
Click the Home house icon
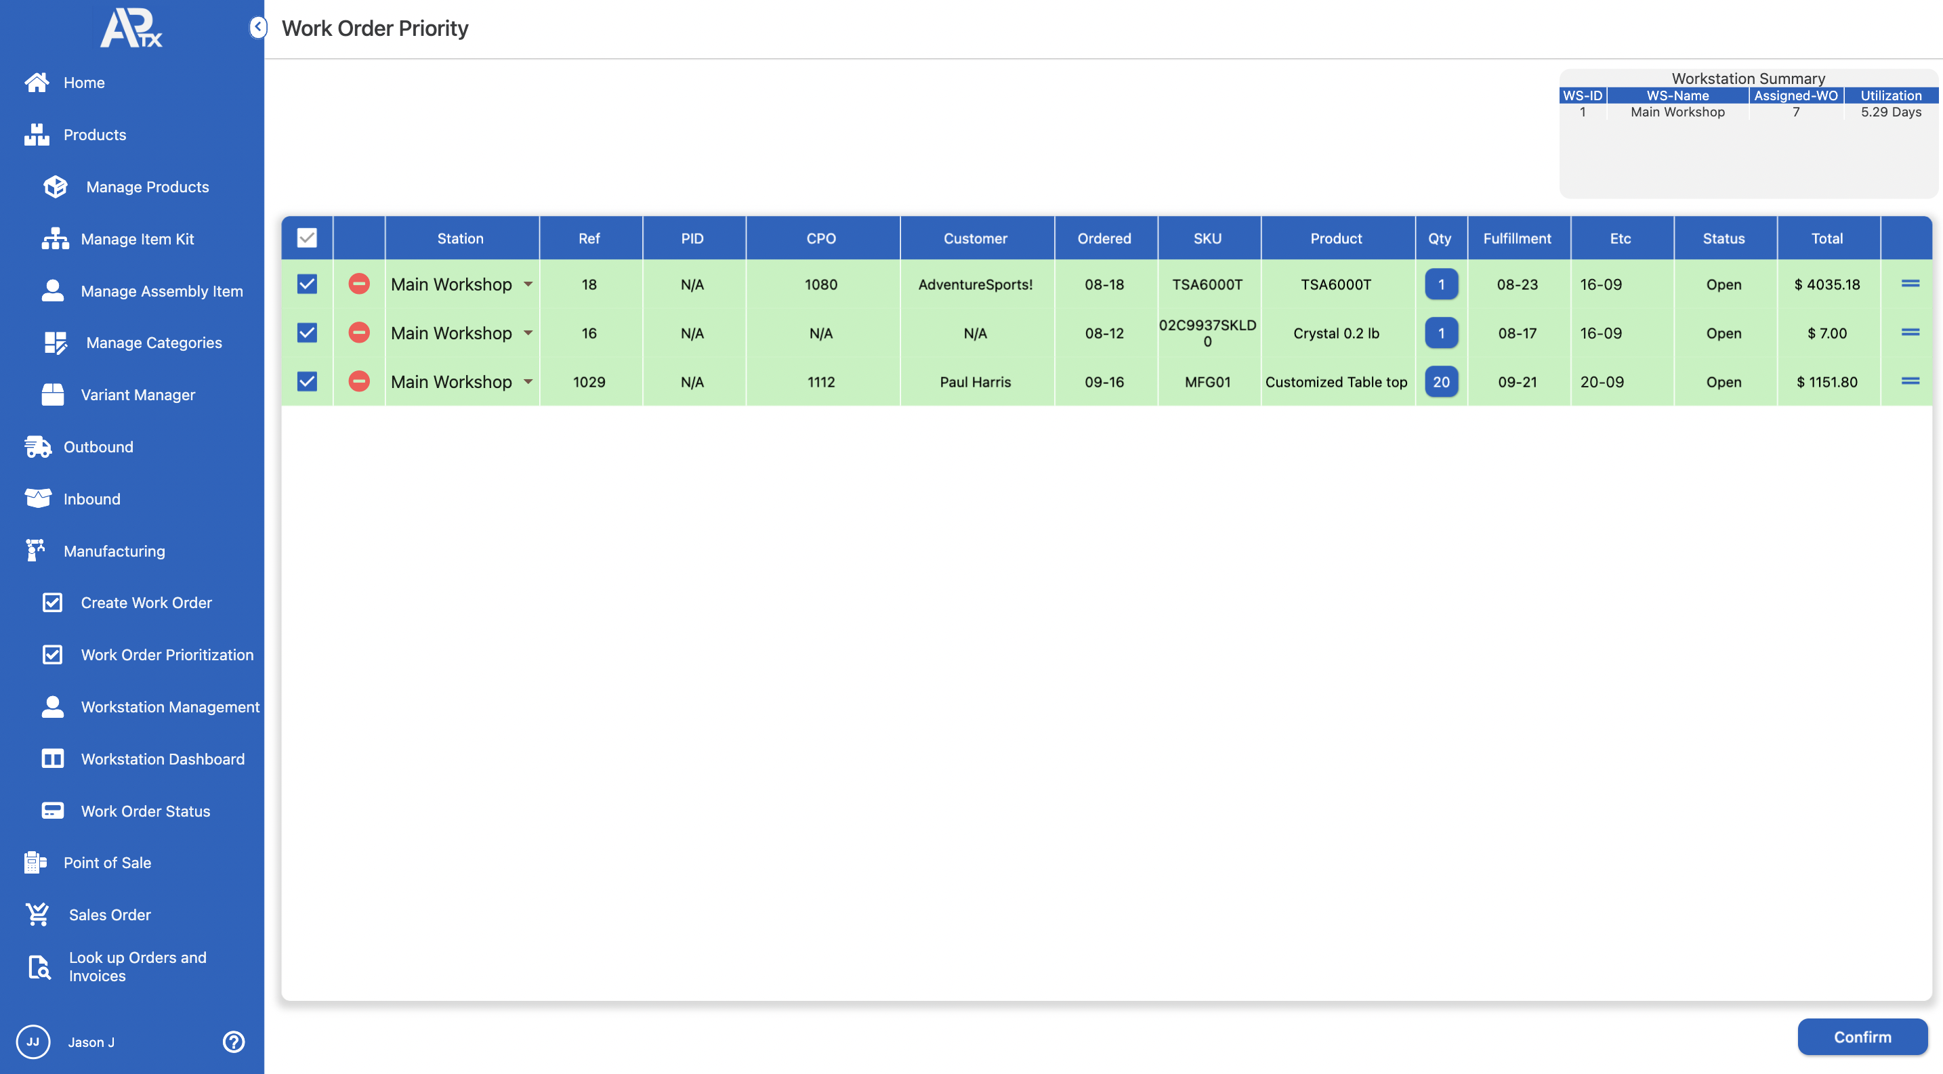pos(36,82)
